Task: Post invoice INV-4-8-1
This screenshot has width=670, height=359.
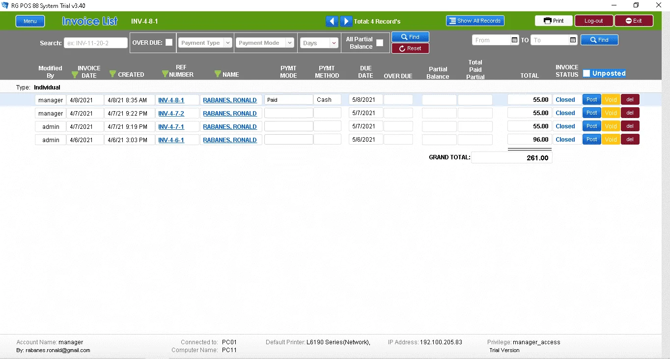Action: tap(592, 99)
